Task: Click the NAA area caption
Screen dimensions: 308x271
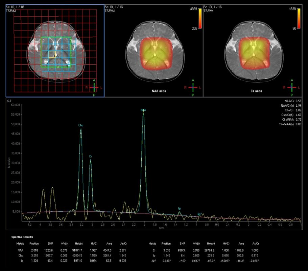Action: (x=159, y=91)
